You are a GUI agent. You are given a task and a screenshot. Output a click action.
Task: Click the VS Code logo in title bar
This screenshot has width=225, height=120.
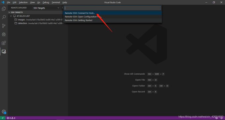click(x=3, y=2)
